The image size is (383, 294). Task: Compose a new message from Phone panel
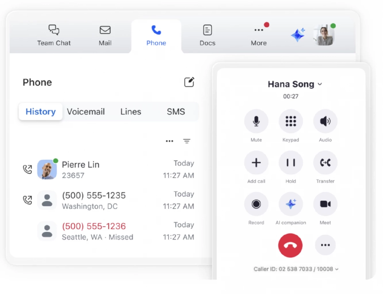(189, 82)
